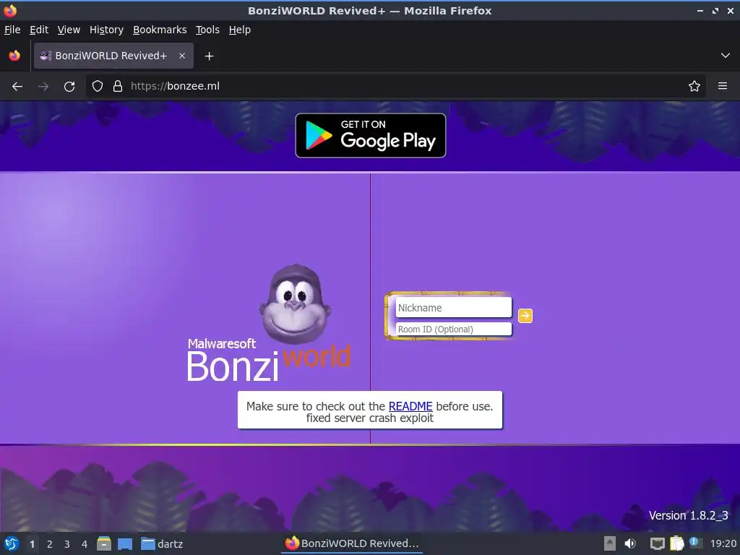Open the Firefox hamburger menu
Viewport: 740px width, 555px height.
click(723, 86)
